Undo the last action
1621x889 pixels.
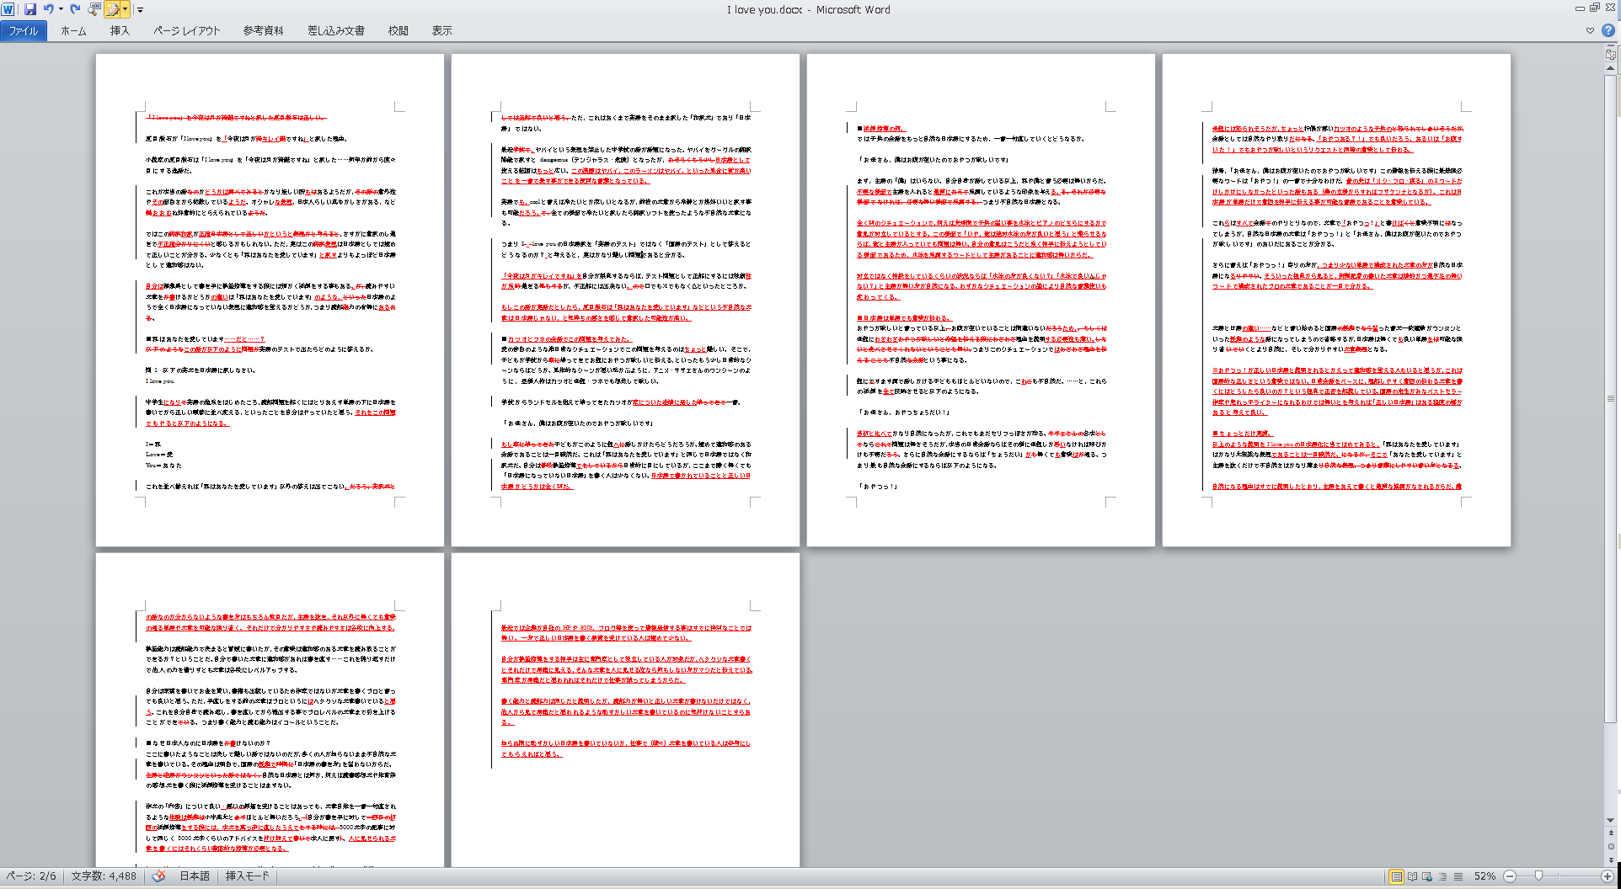click(48, 9)
